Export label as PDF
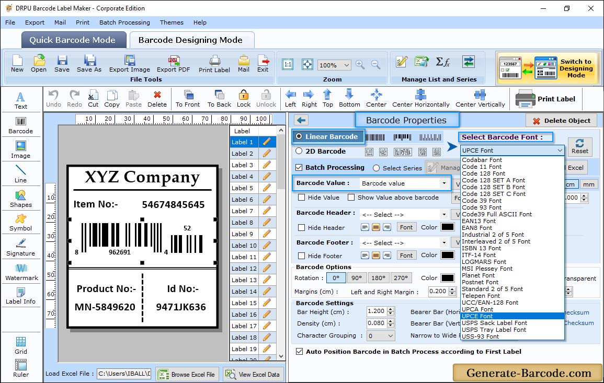 point(173,64)
